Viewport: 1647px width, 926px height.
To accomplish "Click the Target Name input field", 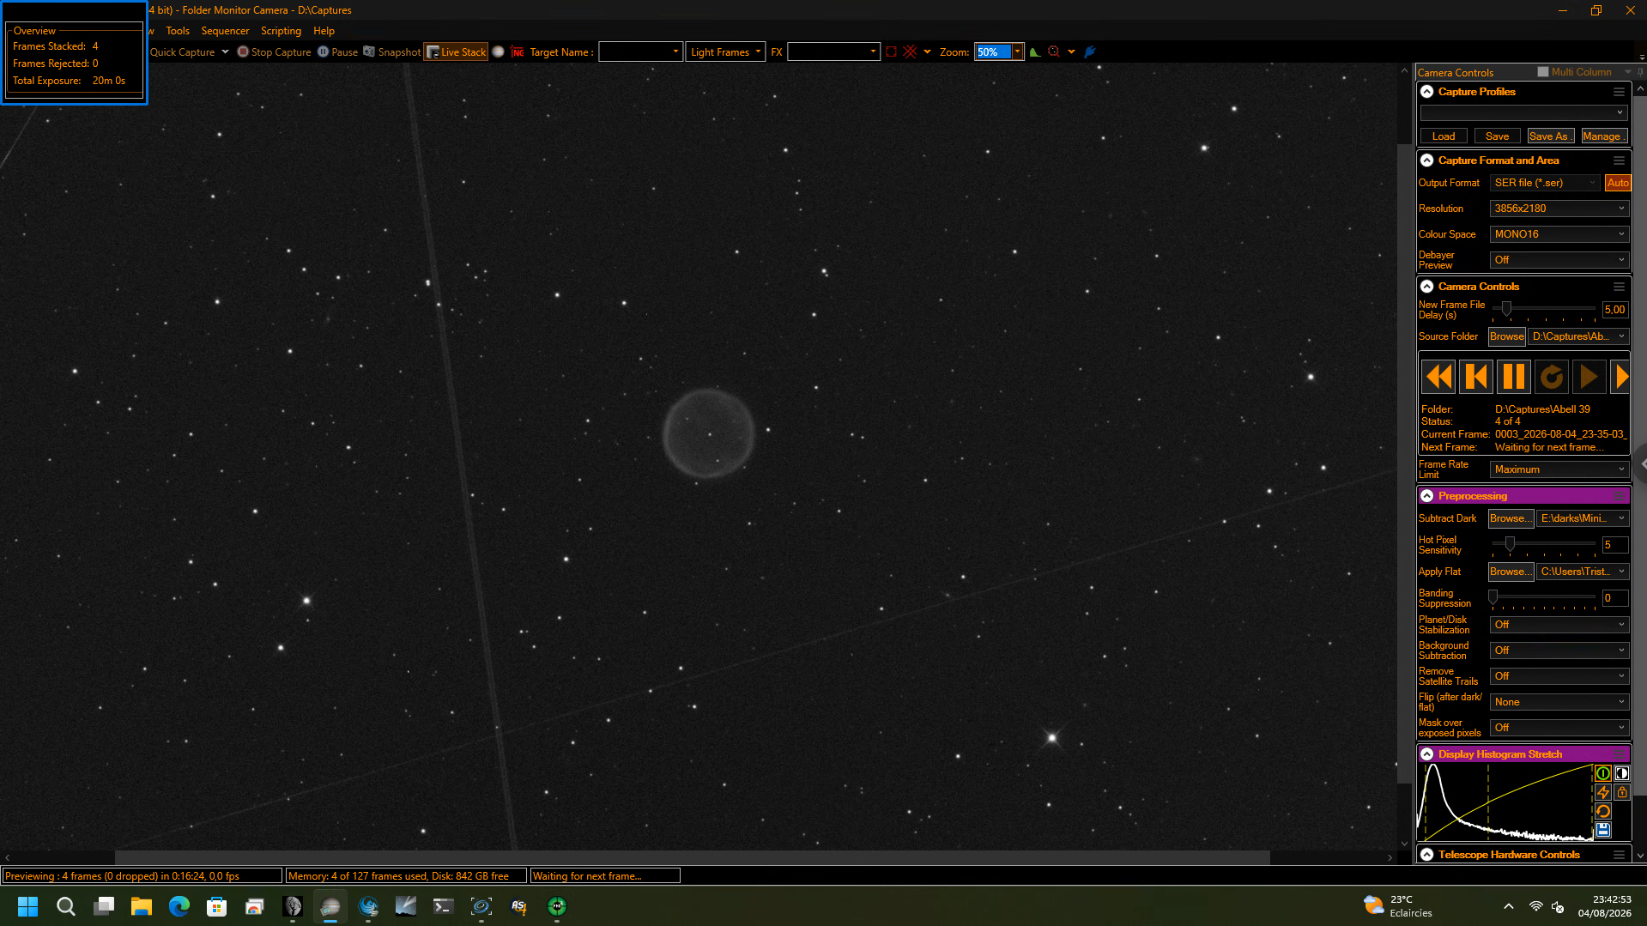I will coord(640,52).
